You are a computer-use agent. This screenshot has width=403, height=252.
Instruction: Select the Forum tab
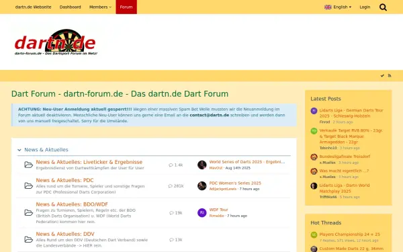[126, 7]
